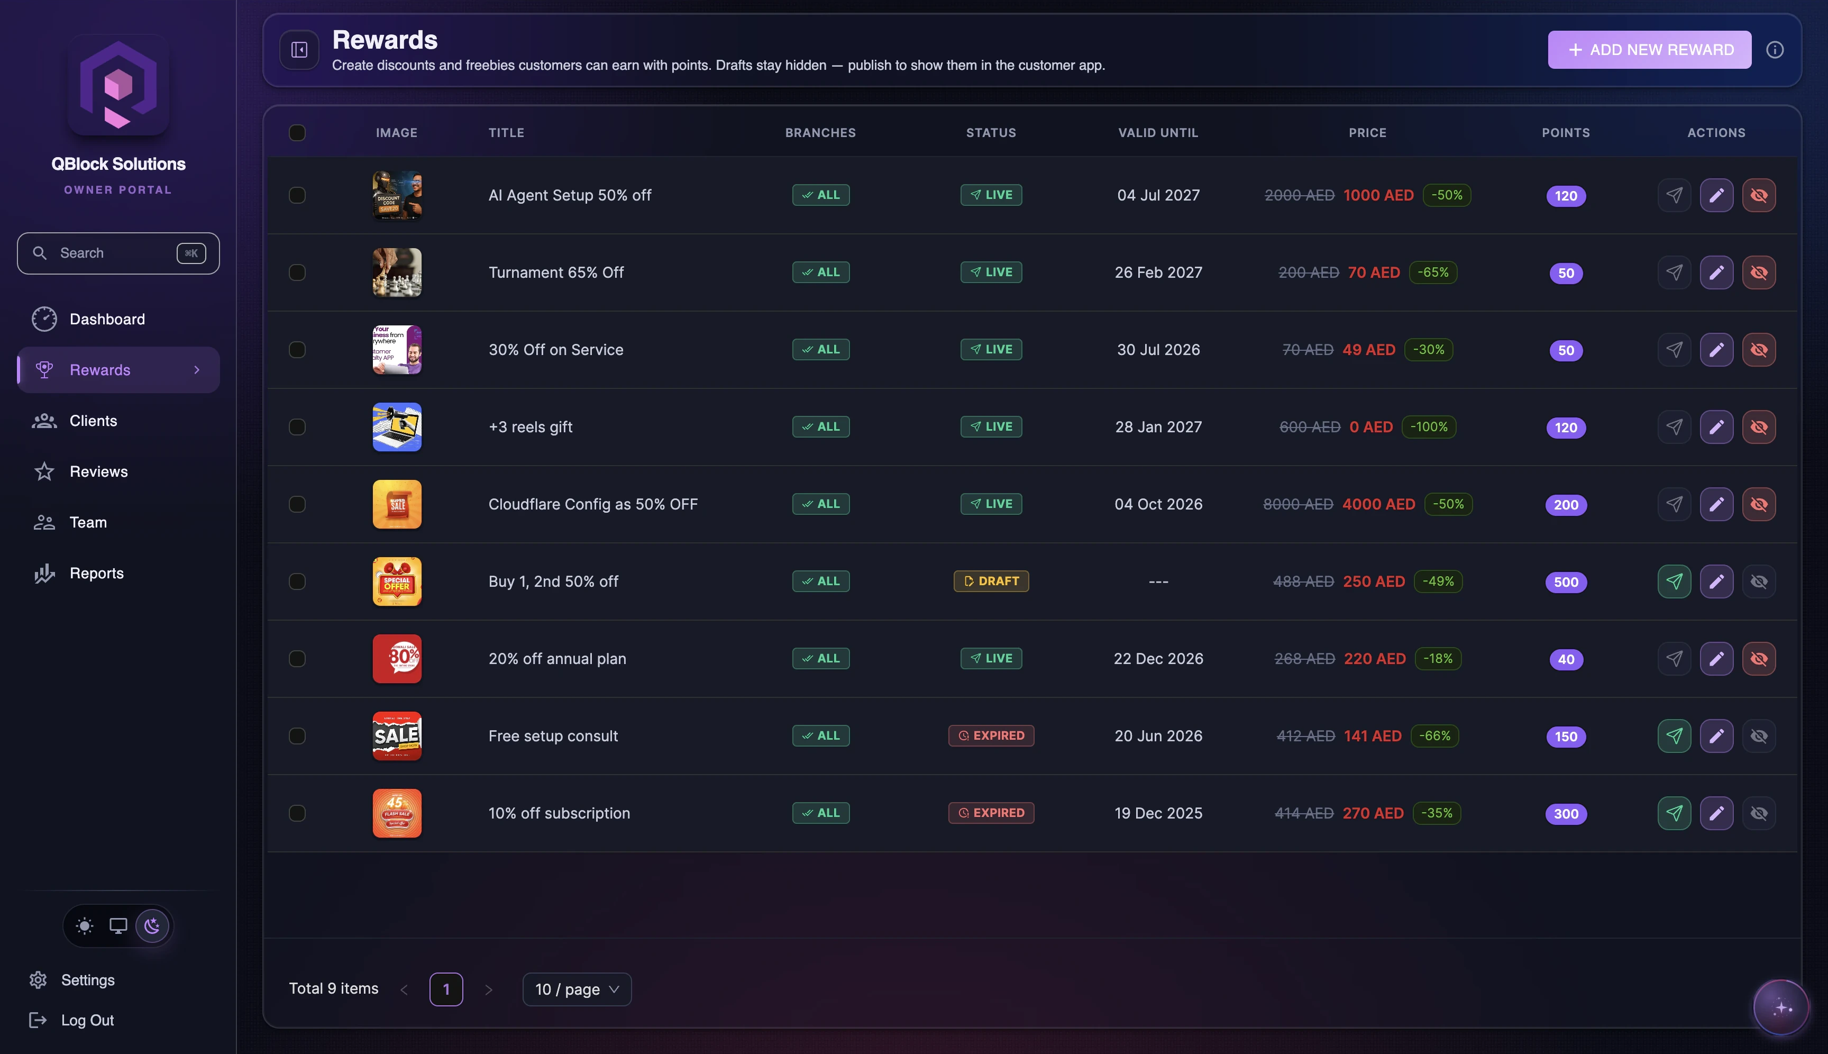Edit the +3 reels gift reward
The image size is (1828, 1054).
click(1716, 427)
